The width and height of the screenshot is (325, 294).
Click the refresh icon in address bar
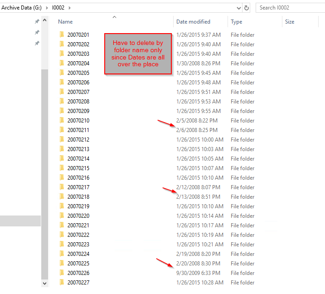(246, 8)
